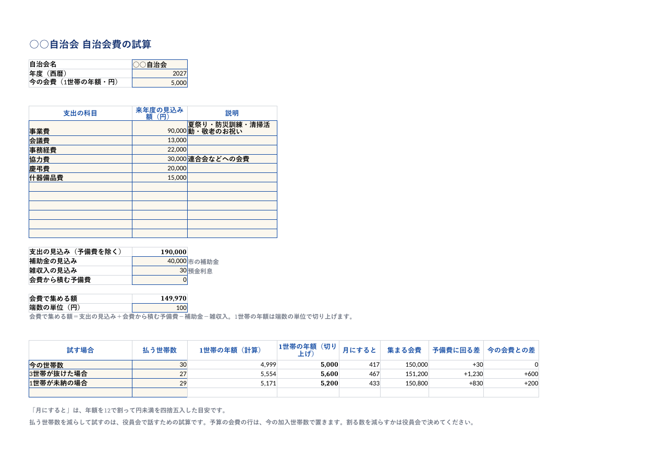The width and height of the screenshot is (671, 474).
Task: Click the 支出の科目 column header
Action: tap(80, 114)
